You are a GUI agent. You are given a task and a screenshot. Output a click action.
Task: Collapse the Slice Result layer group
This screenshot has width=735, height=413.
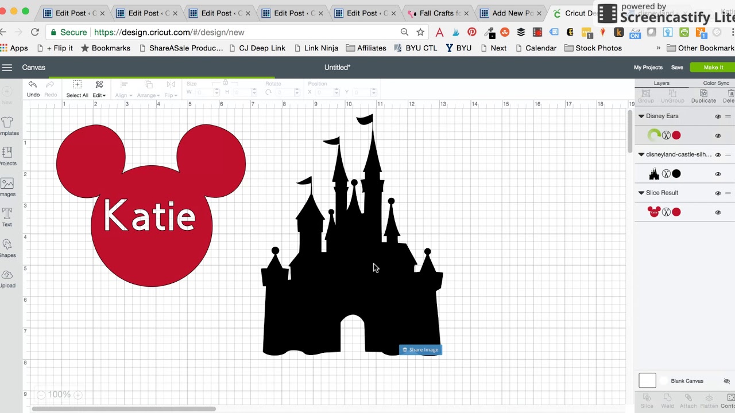(x=641, y=193)
